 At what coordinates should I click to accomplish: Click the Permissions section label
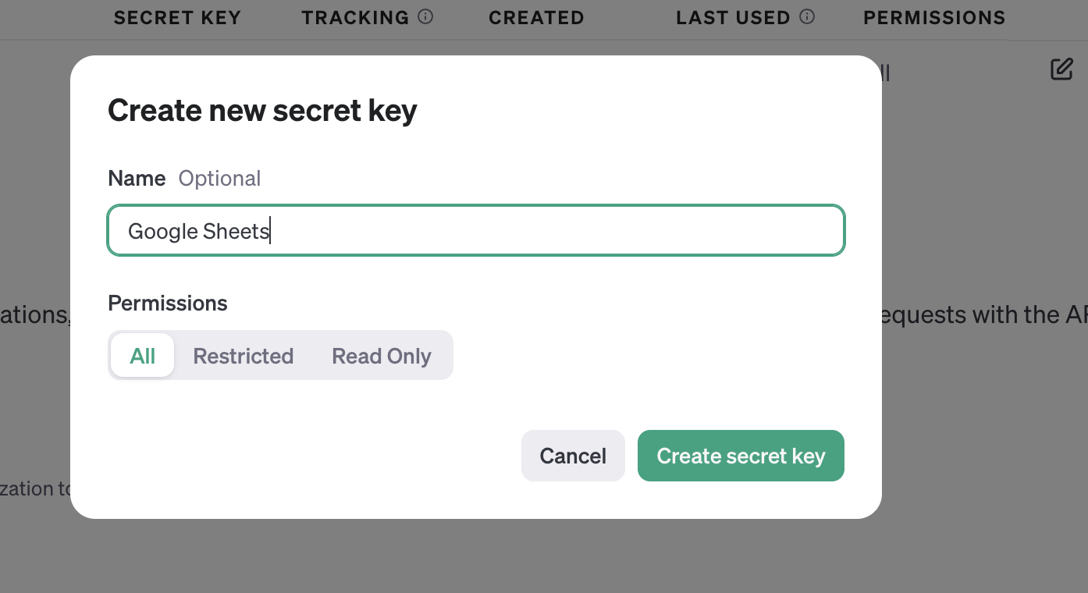(168, 303)
